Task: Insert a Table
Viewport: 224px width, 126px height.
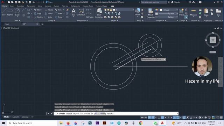Action: [90, 17]
